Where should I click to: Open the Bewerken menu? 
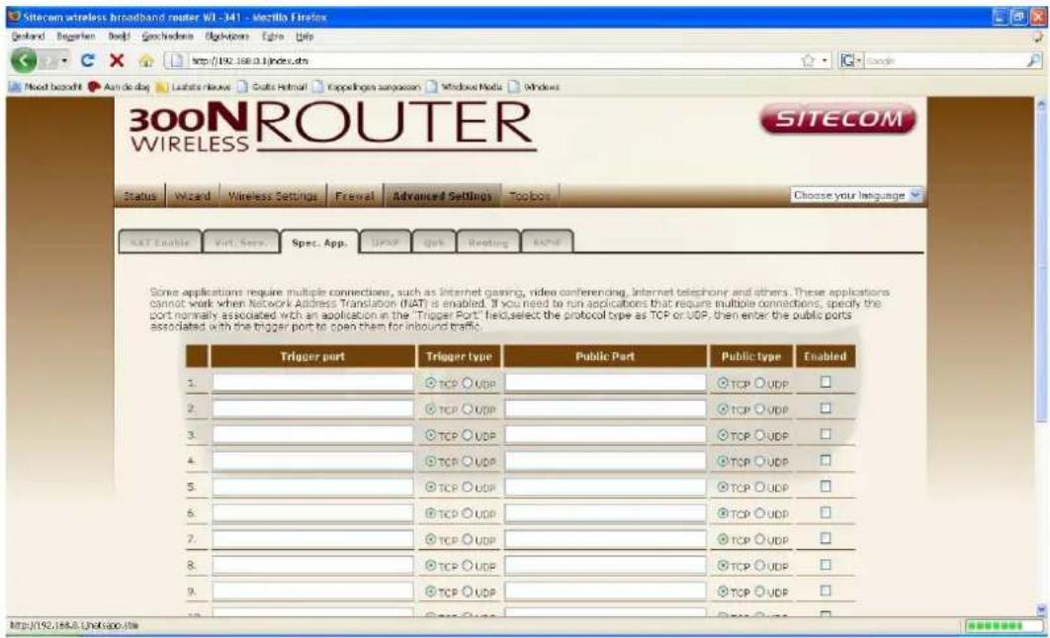(76, 37)
